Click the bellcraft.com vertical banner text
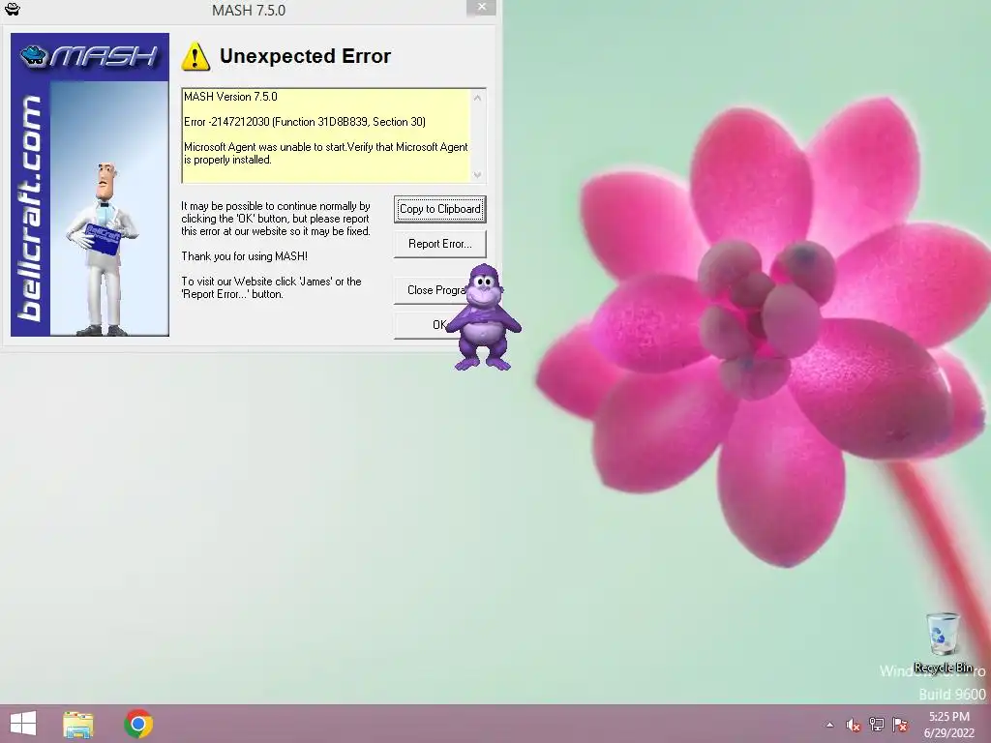The height and width of the screenshot is (743, 991). coord(29,209)
